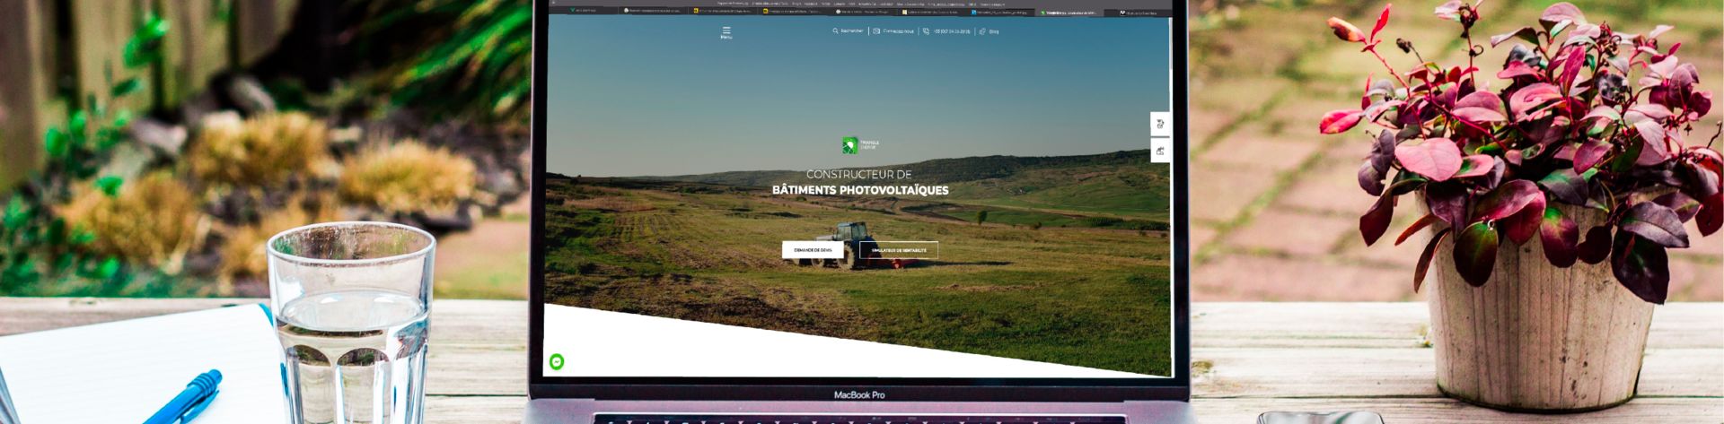Viewport: 1724px width, 424px height.
Task: Click the envelope icon beside Contactez-nous
Action: (876, 31)
